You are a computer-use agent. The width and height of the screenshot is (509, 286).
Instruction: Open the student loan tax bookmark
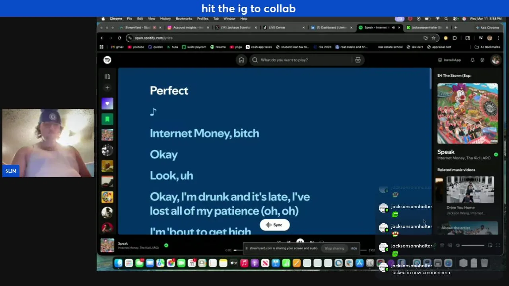293,47
